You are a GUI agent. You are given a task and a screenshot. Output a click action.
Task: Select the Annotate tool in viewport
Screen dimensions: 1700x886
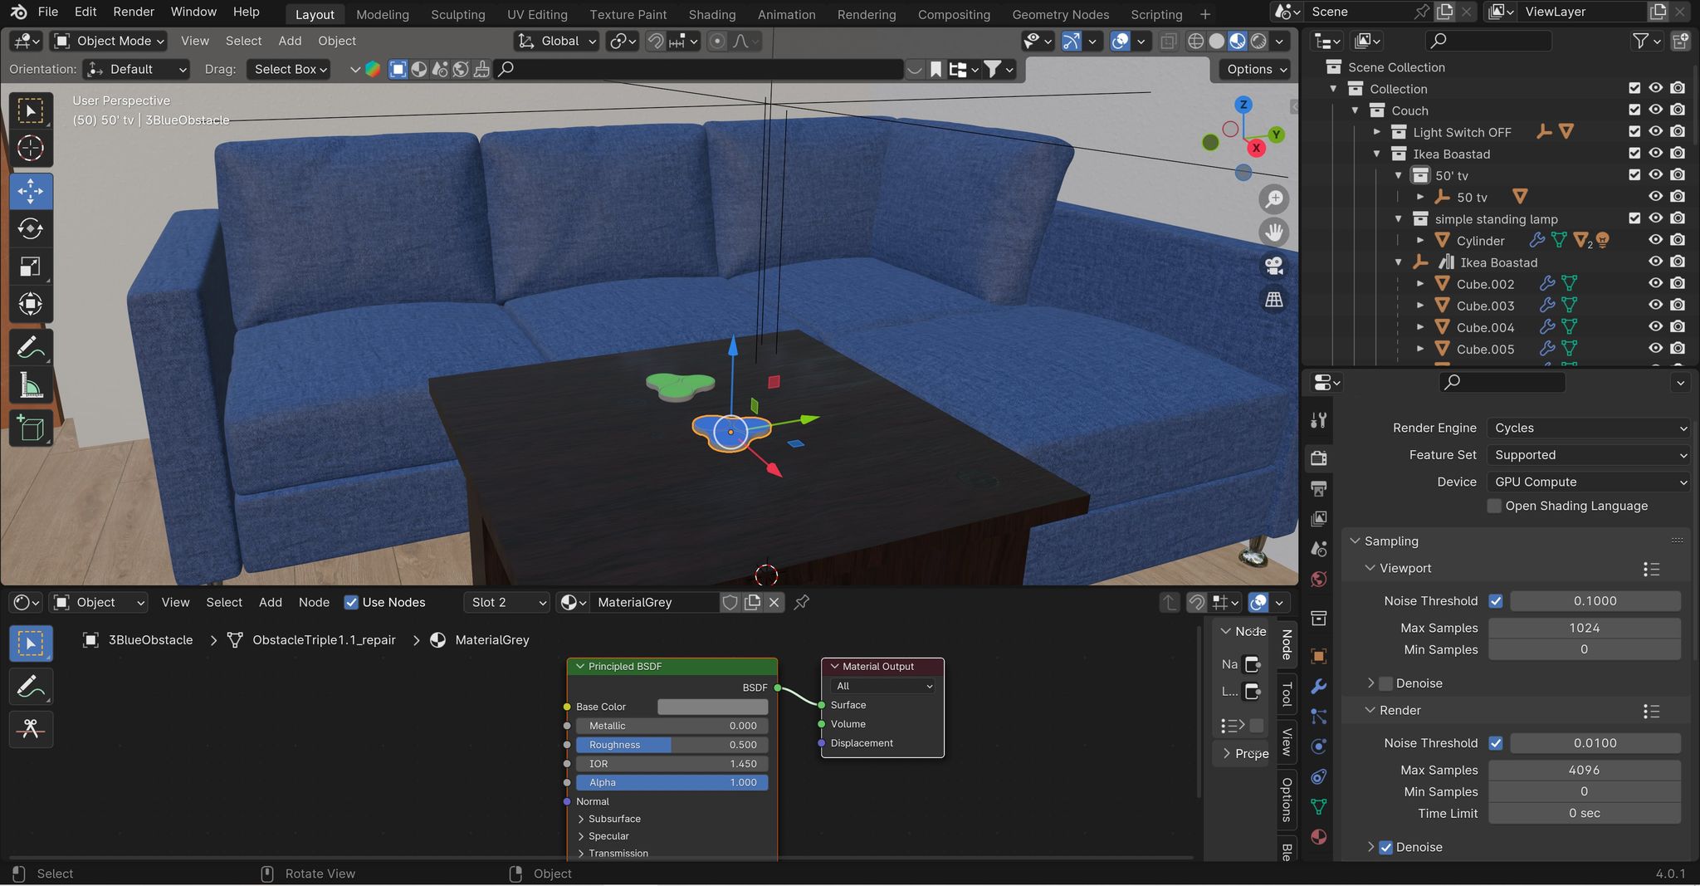31,347
